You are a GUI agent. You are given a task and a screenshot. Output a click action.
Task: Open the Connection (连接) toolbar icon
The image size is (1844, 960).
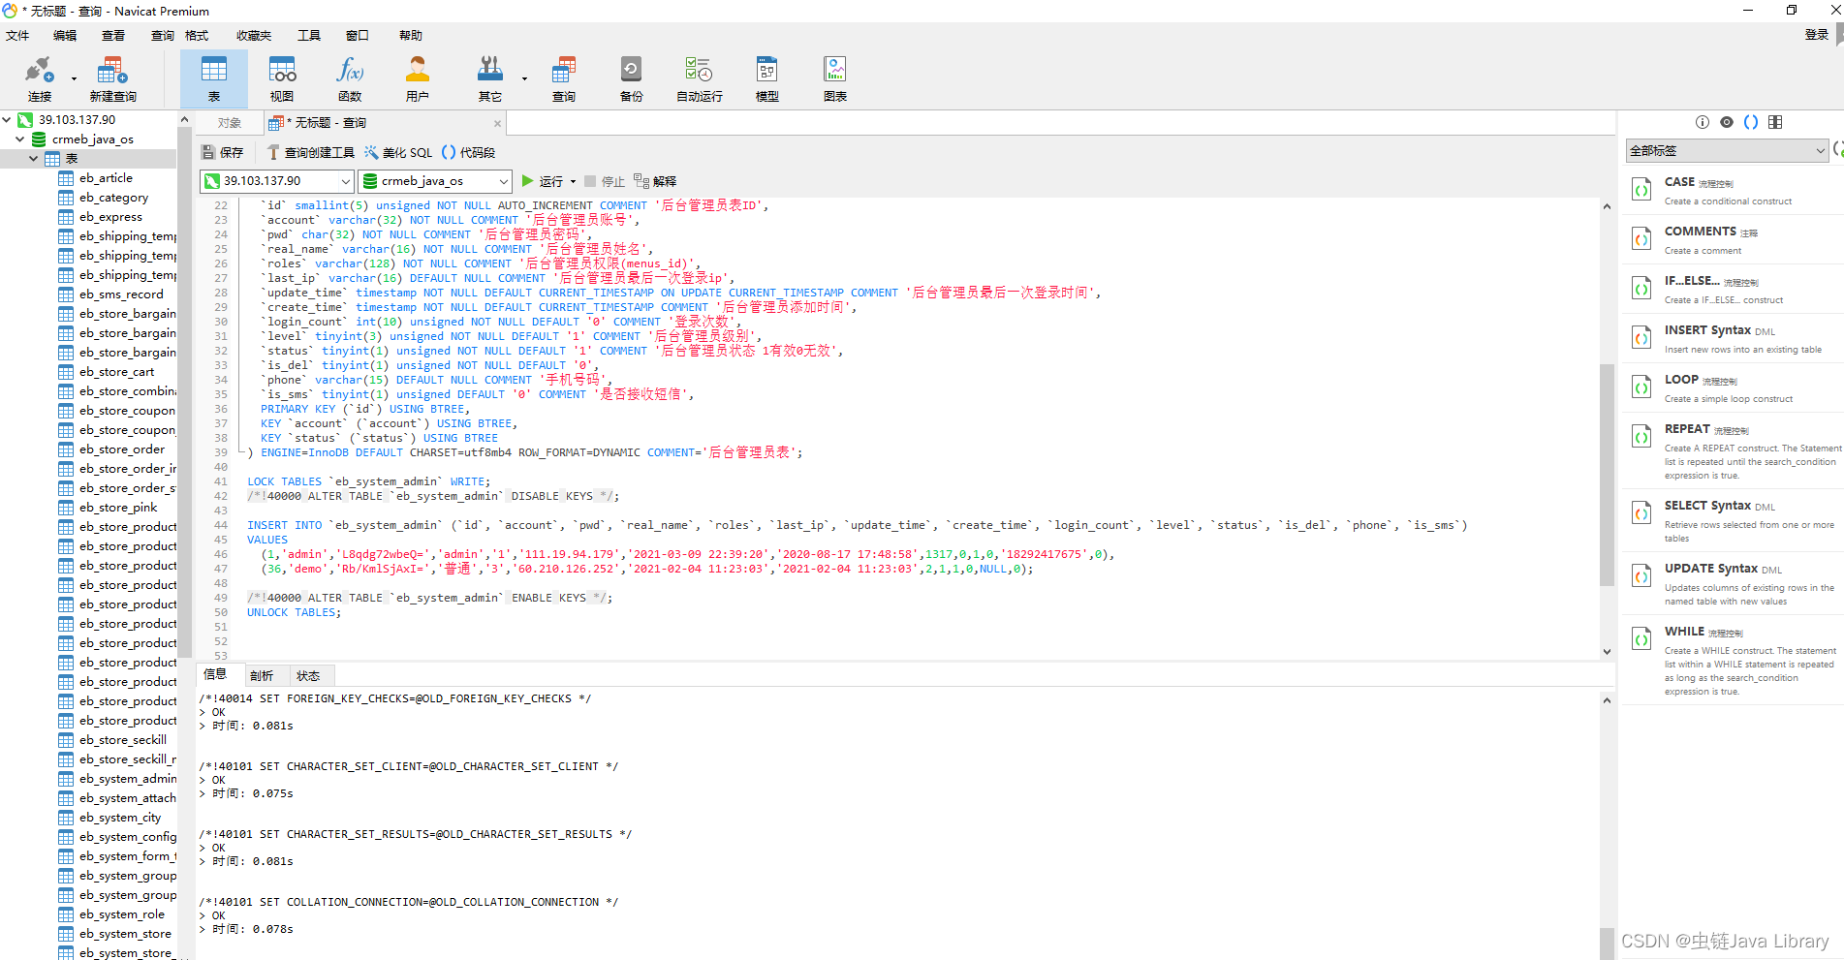click(x=39, y=78)
